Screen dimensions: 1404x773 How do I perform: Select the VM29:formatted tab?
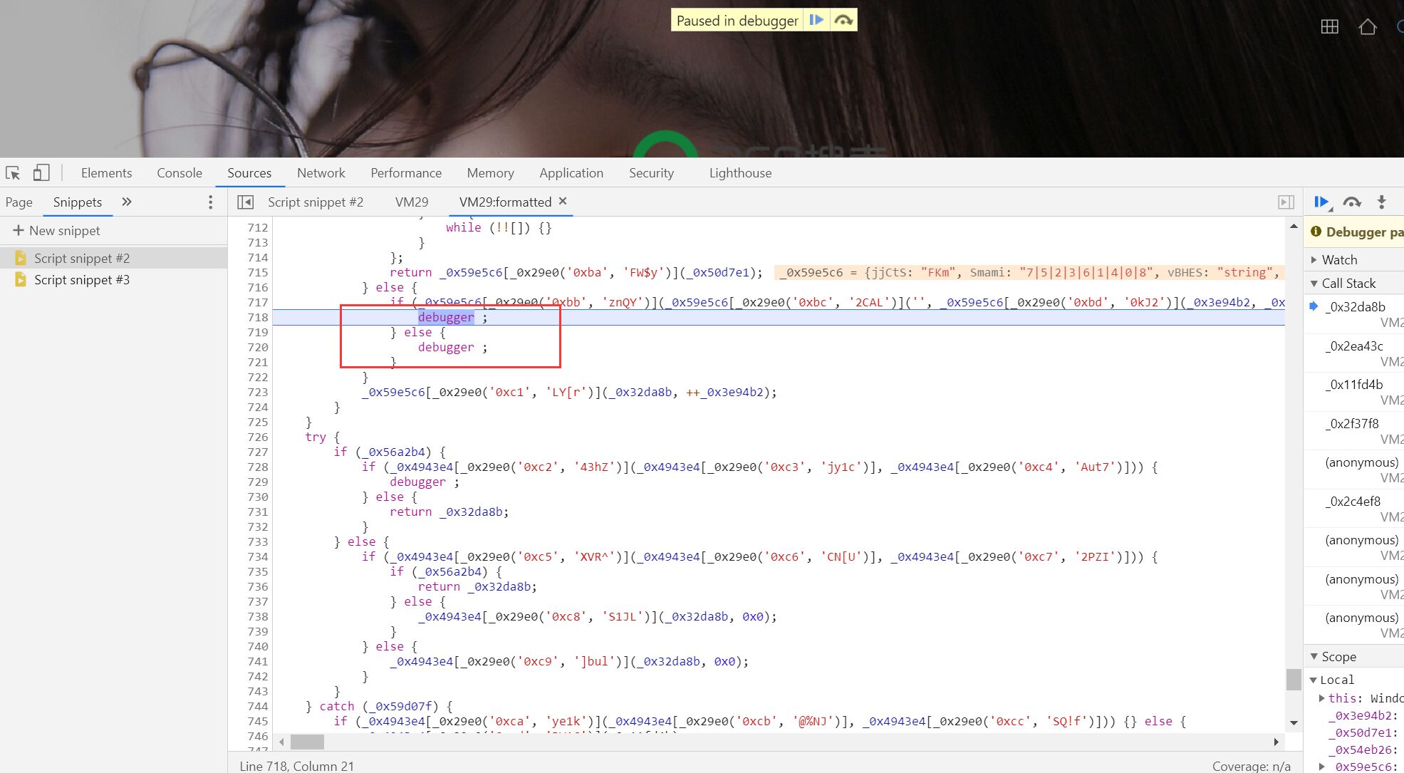coord(506,201)
